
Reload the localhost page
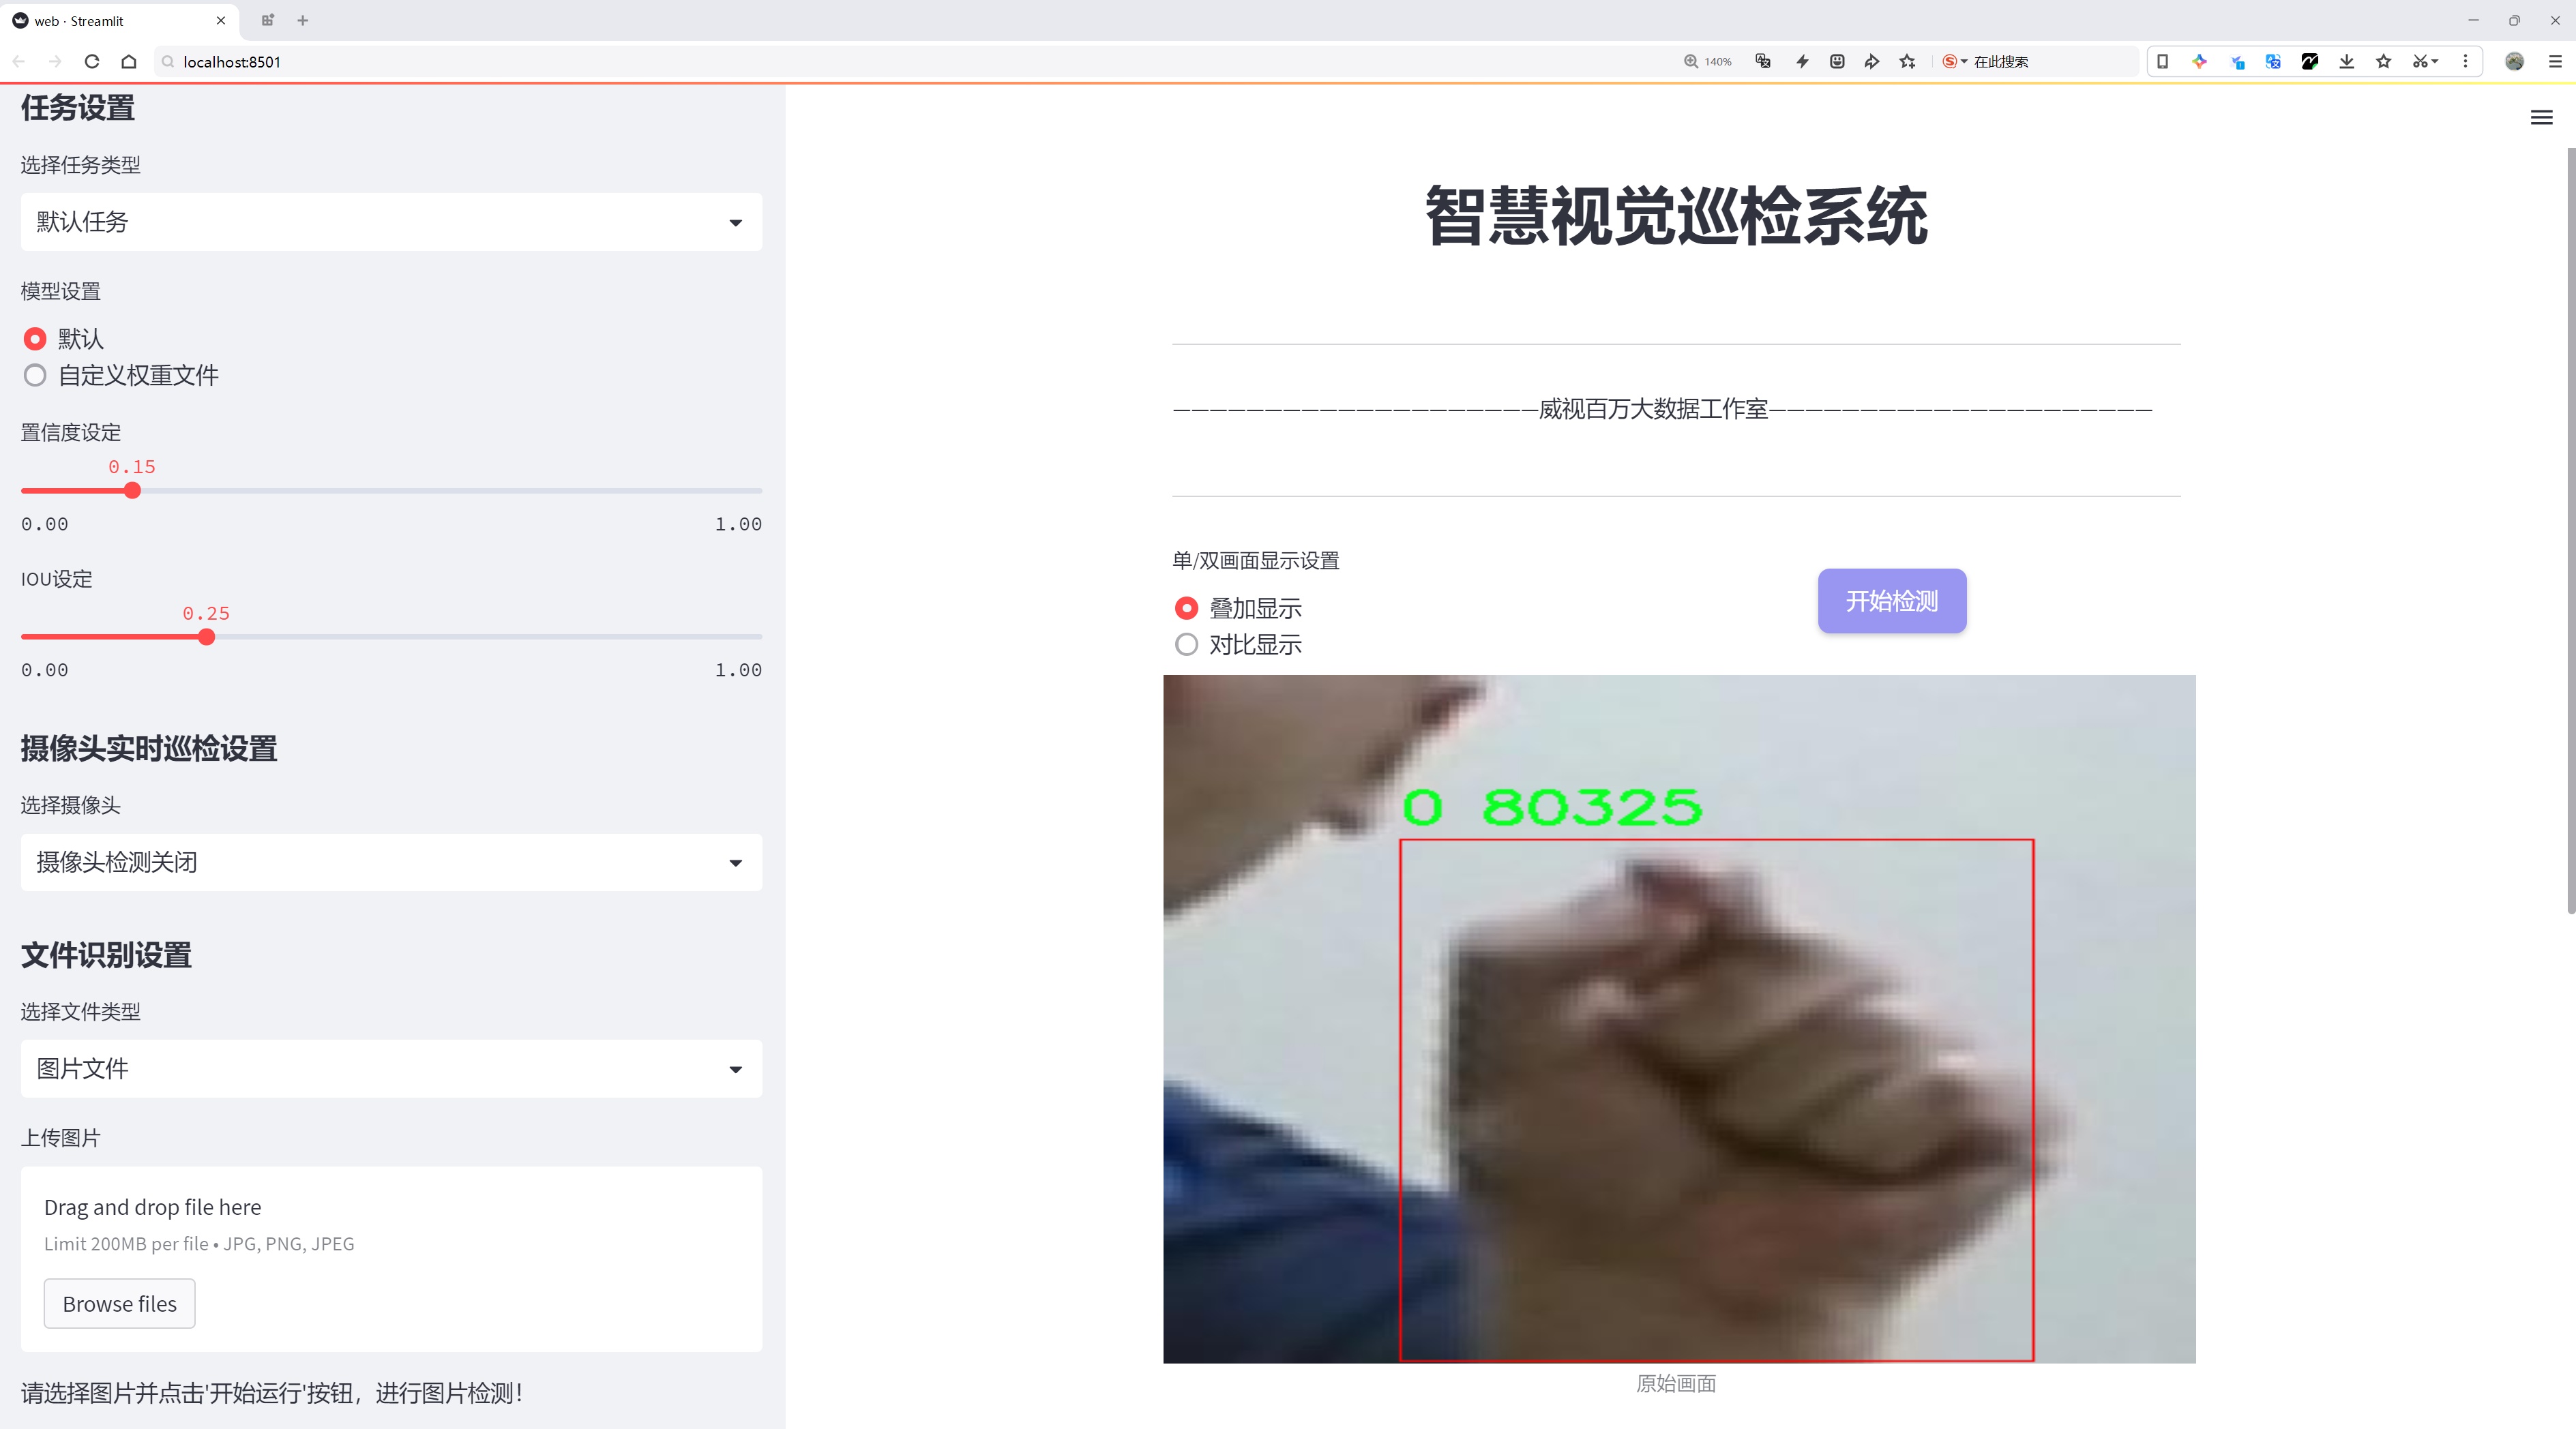pyautogui.click(x=92, y=62)
